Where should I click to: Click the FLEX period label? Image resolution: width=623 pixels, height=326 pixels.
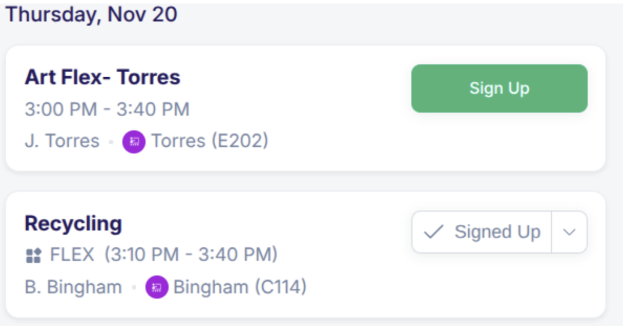pos(72,255)
